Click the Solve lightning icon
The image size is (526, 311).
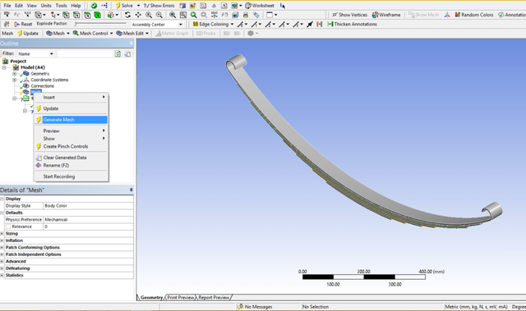point(118,6)
